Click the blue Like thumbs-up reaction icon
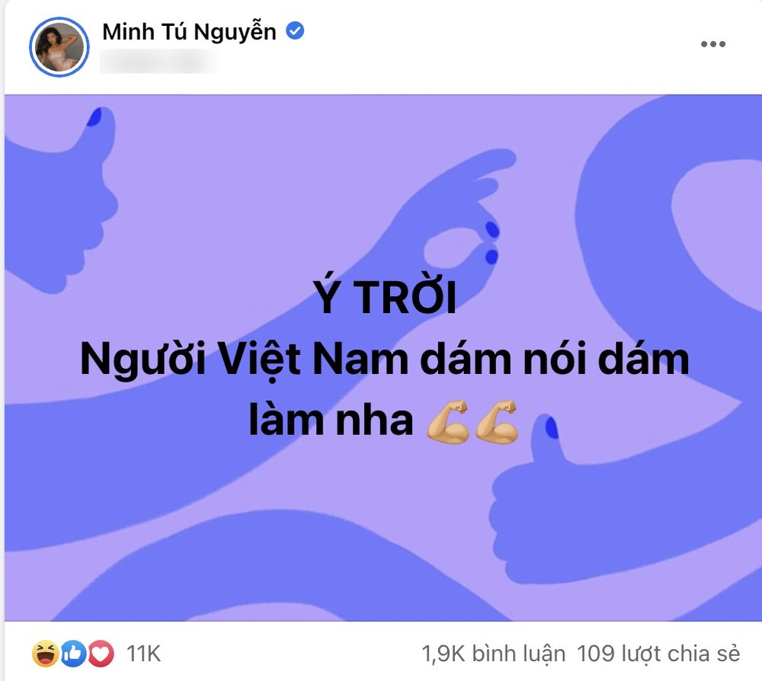 click(73, 654)
